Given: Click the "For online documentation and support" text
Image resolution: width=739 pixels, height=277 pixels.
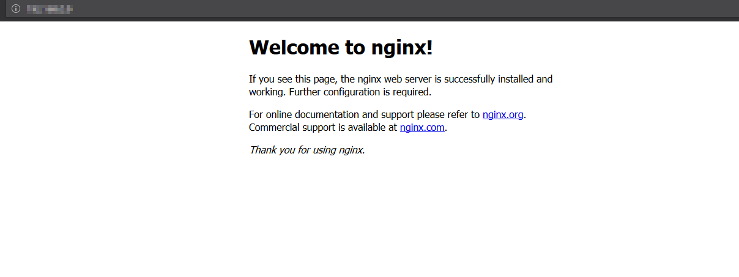Looking at the screenshot, I should (332, 114).
